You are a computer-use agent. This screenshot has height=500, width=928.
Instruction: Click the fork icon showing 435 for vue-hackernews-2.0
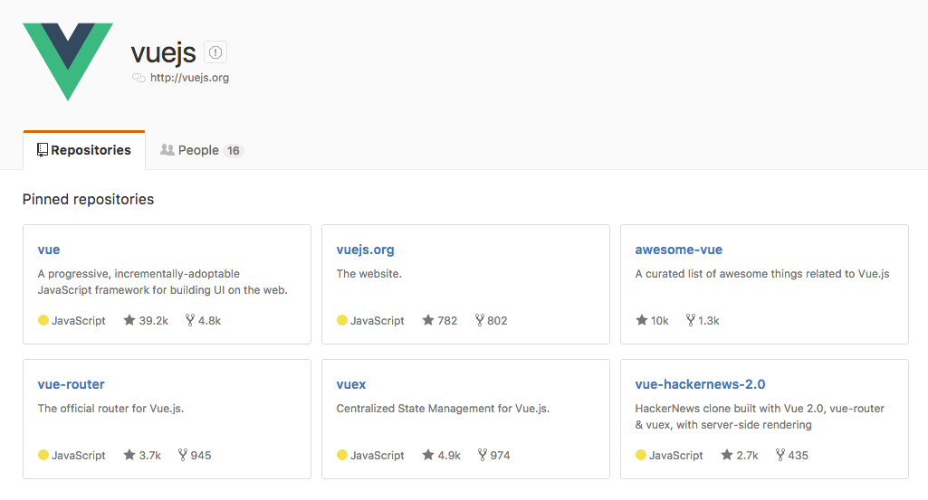pos(780,455)
